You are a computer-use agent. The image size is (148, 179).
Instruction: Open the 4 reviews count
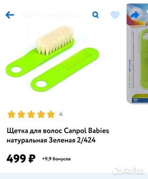coord(61,114)
